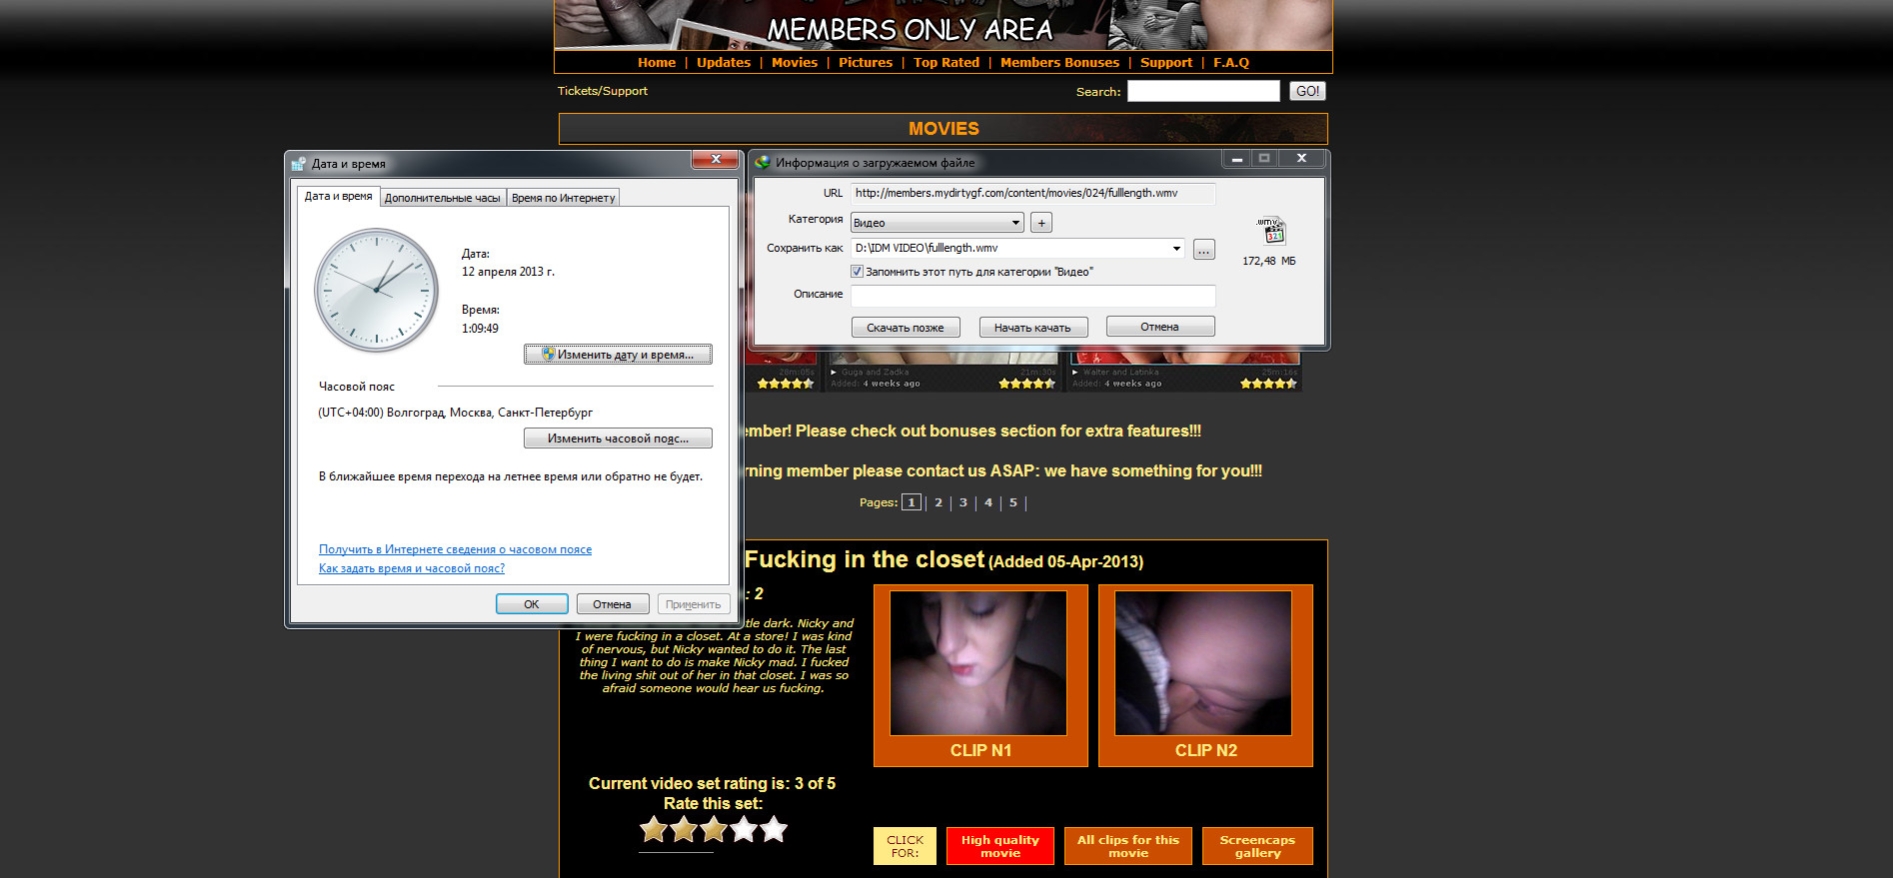Switch to the Дополнительные часы tab
1893x878 pixels.
(x=442, y=198)
